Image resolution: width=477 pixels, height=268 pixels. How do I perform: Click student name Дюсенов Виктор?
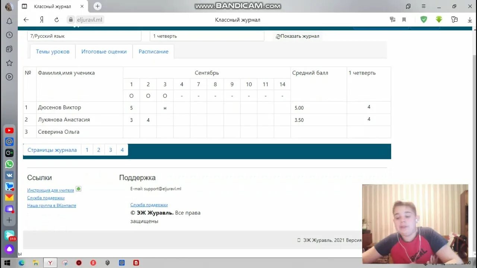click(59, 107)
